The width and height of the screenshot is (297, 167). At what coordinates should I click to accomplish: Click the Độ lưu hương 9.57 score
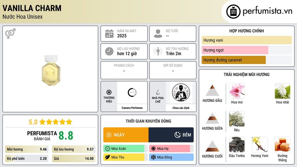click(x=74, y=149)
